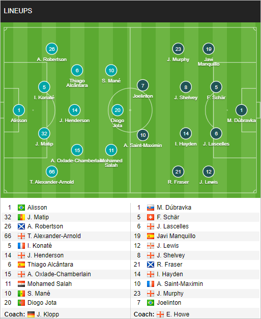
Task: Select S. Mané in the lineup list
Action: tap(39, 294)
